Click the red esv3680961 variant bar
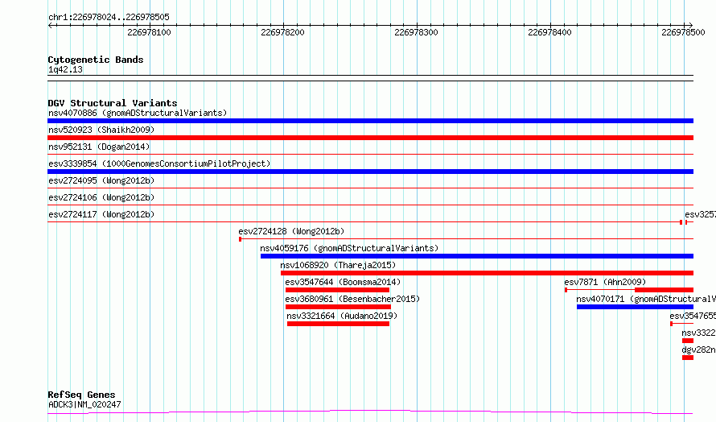 click(x=339, y=307)
